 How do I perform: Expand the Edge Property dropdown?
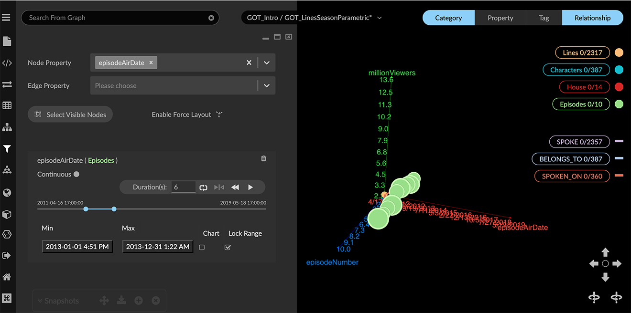point(267,86)
